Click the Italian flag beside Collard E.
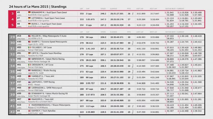 click(29, 47)
